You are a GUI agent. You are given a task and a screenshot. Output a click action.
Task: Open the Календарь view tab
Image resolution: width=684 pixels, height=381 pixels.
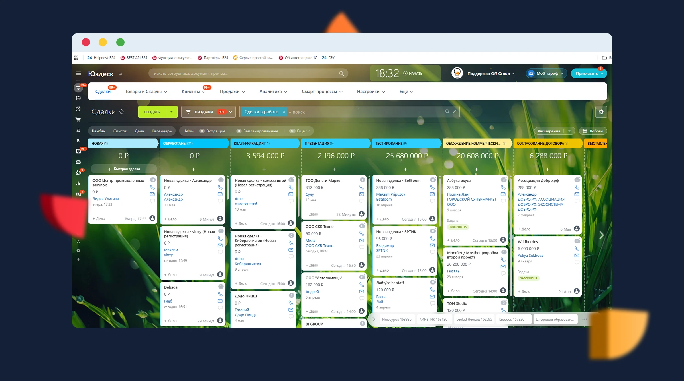click(161, 131)
